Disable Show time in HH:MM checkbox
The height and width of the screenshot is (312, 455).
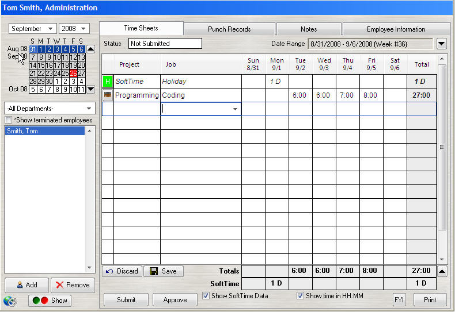click(x=300, y=296)
